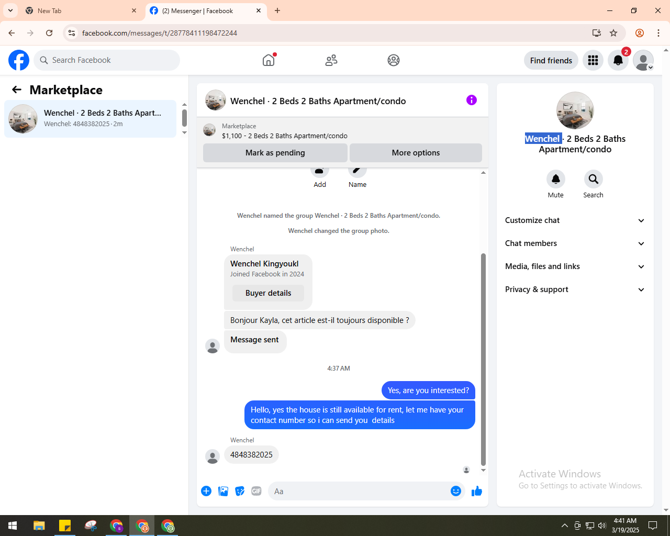Viewport: 670px width, 536px height.
Task: Open the GIF picker icon
Action: click(256, 491)
